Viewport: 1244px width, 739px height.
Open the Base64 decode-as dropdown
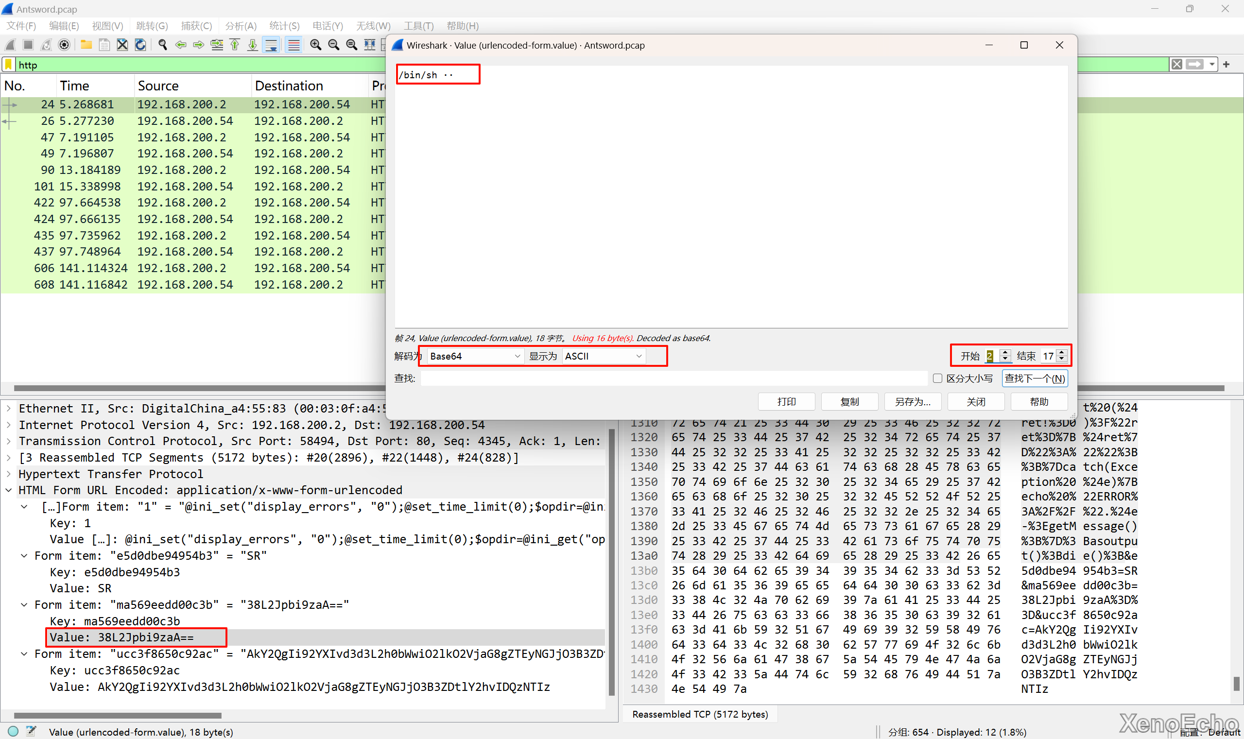(x=475, y=356)
